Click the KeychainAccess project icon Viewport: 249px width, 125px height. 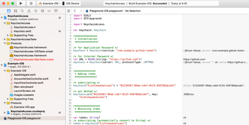(5, 17)
